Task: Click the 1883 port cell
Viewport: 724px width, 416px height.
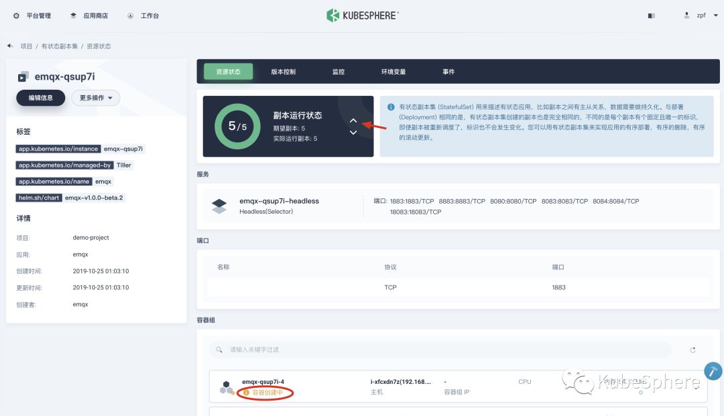Action: click(x=558, y=287)
